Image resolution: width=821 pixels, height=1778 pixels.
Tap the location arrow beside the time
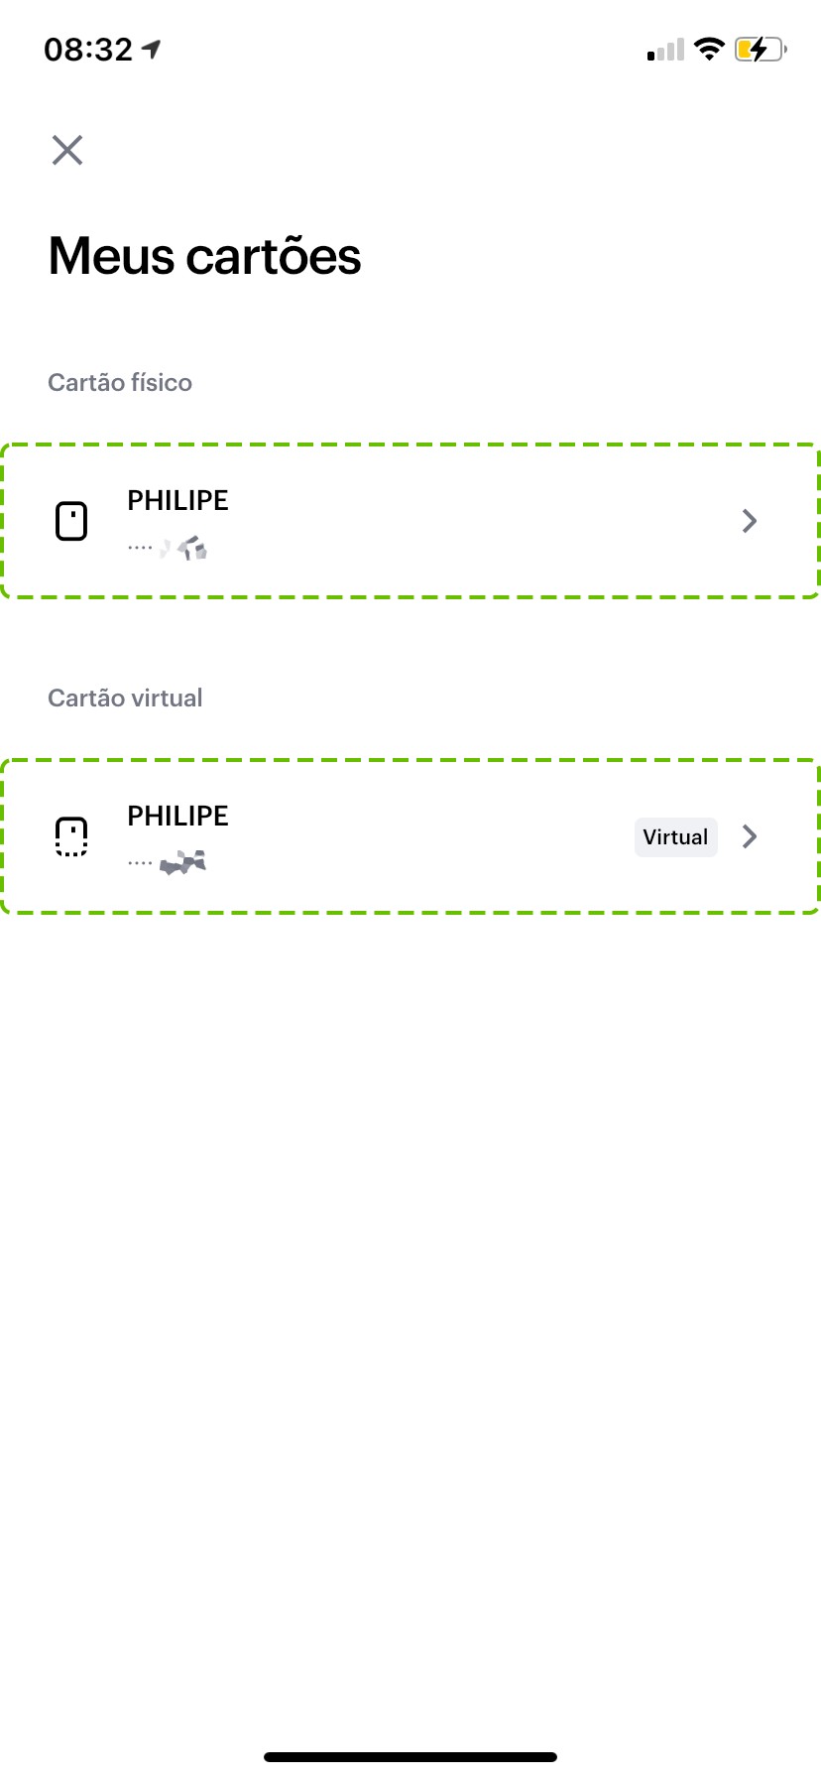152,49
